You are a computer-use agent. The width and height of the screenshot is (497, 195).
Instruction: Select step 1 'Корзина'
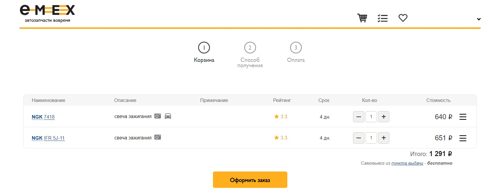[204, 52]
